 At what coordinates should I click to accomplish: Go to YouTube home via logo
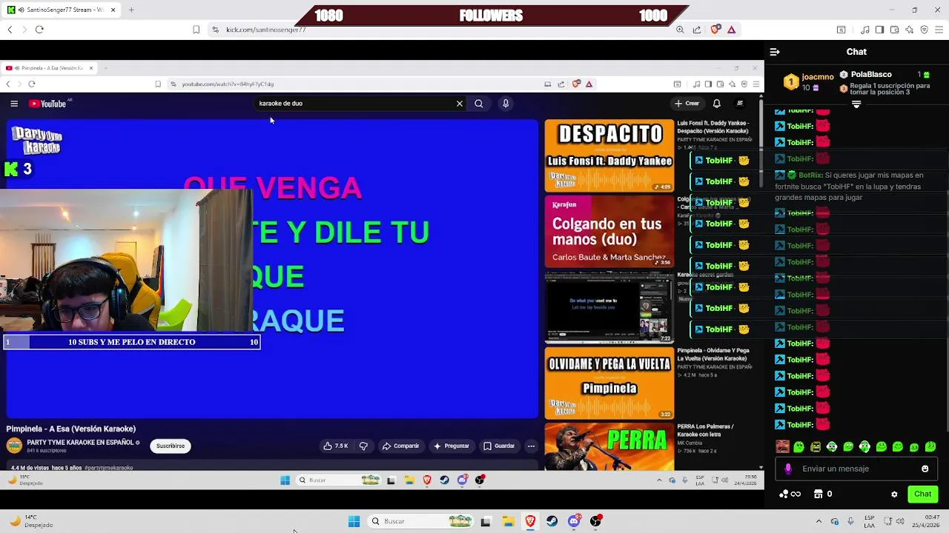point(47,104)
